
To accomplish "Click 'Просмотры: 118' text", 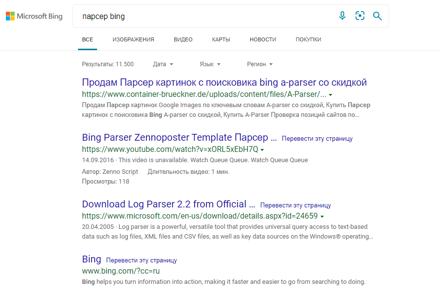I will click(105, 182).
